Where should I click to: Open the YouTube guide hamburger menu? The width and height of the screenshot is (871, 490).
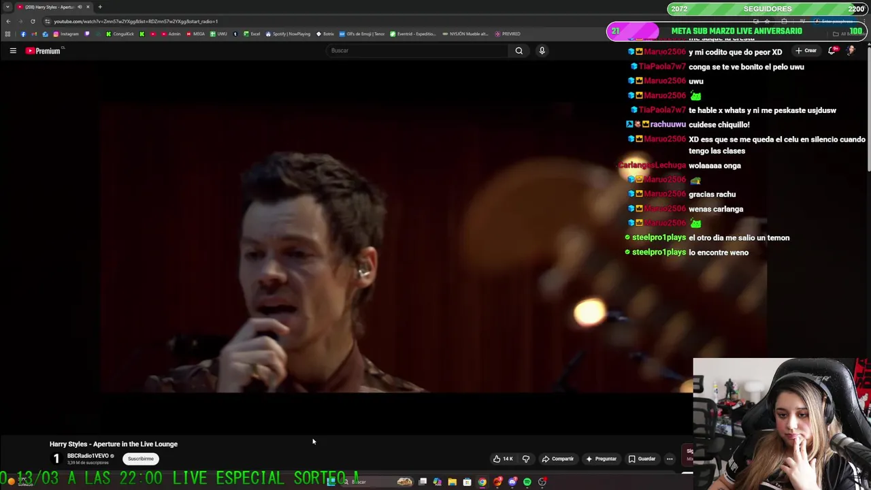pyautogui.click(x=13, y=50)
